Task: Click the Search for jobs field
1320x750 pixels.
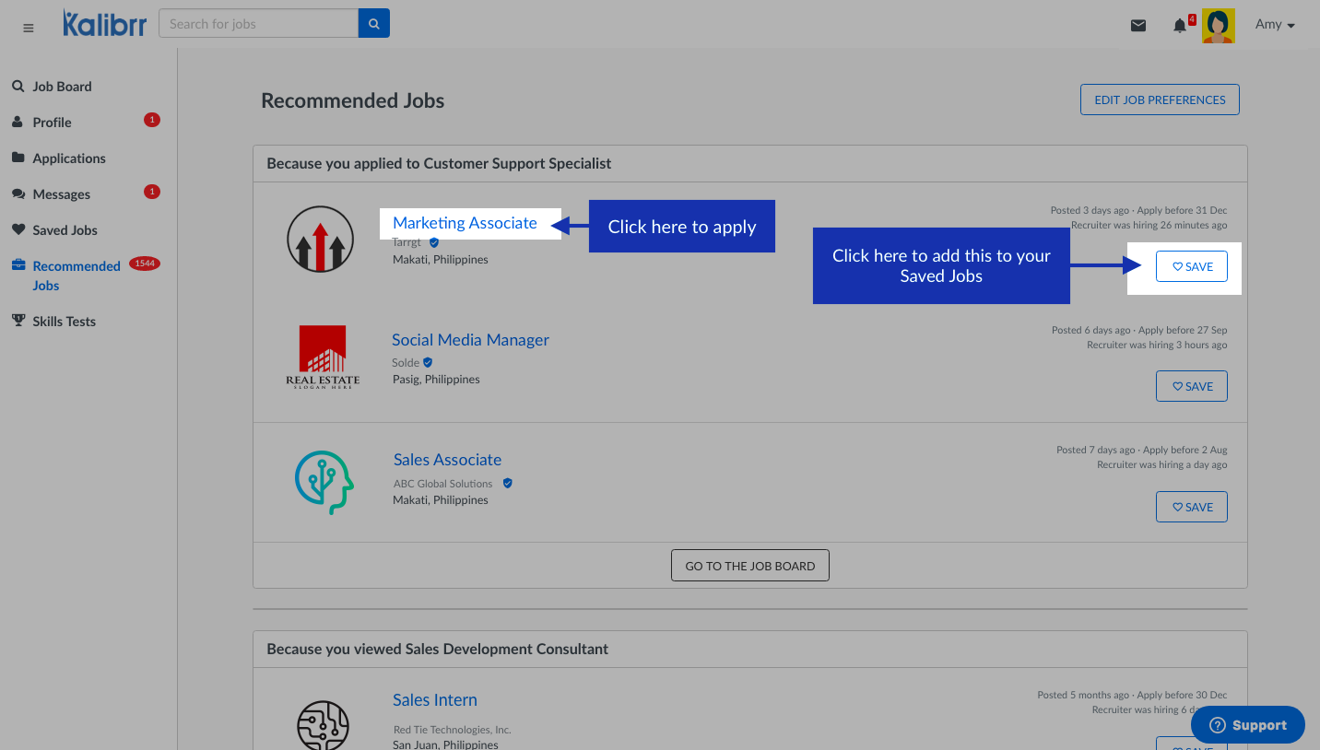Action: pos(258,24)
